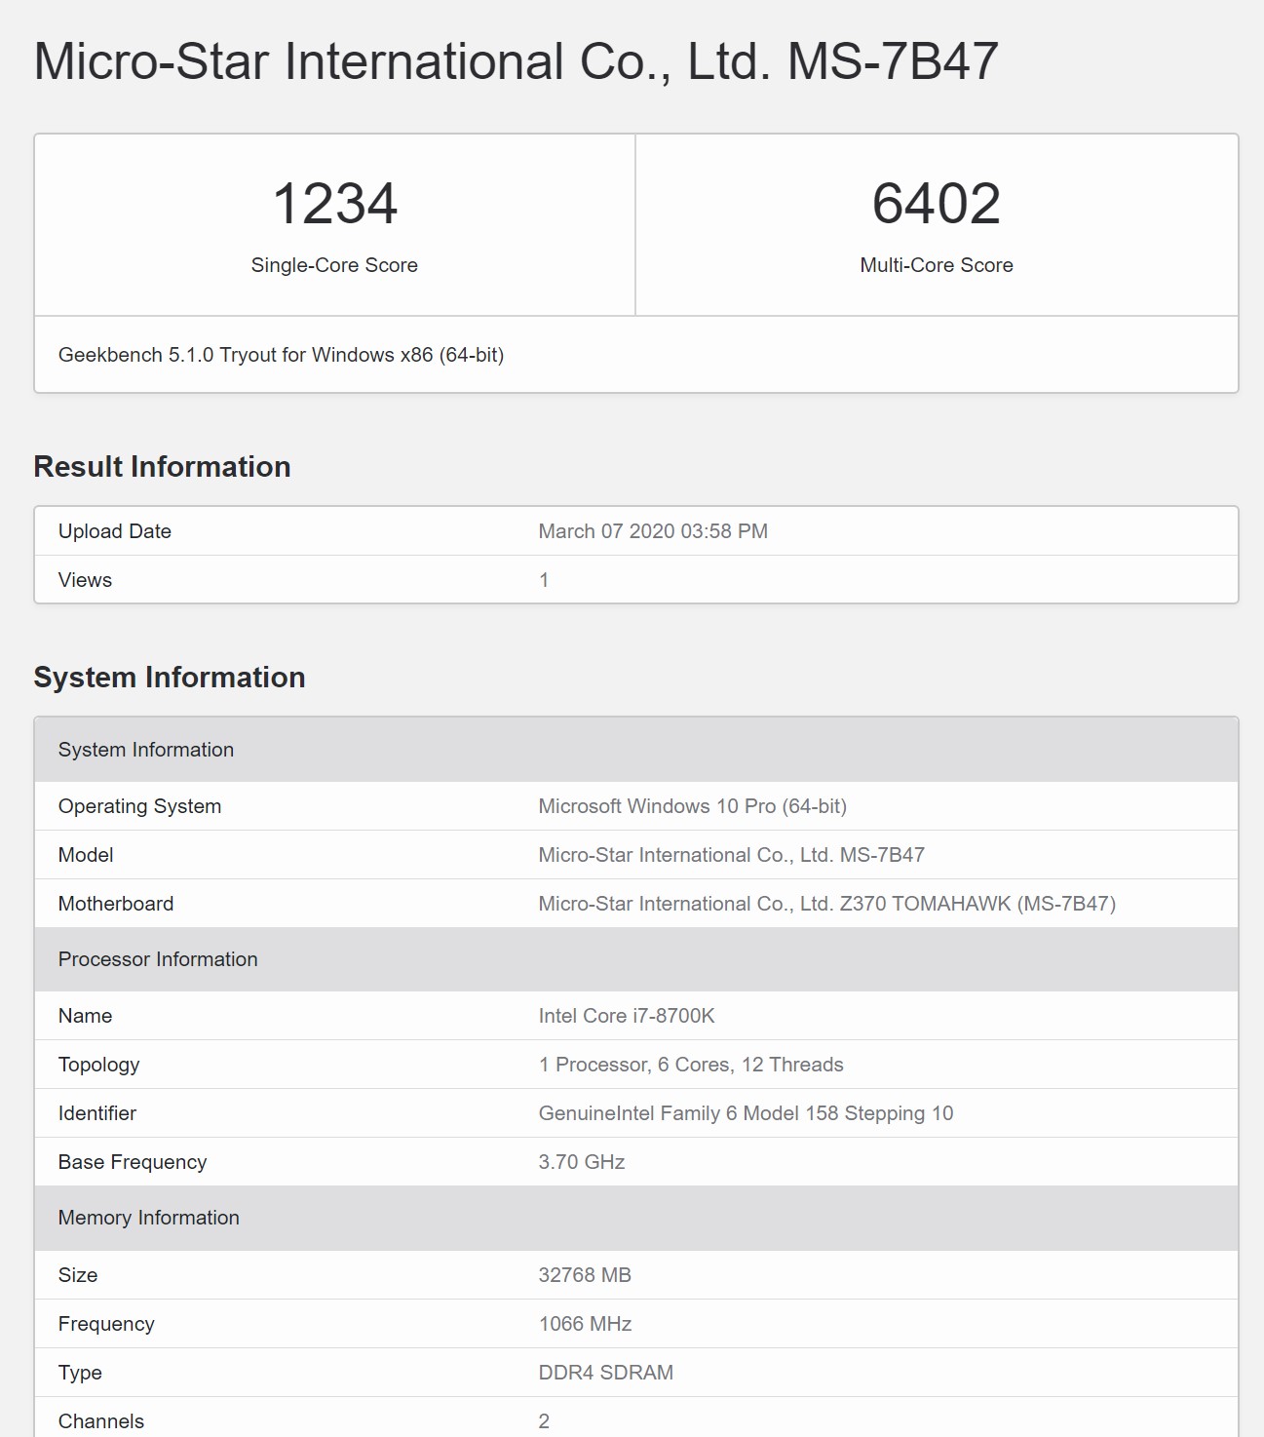1264x1437 pixels.
Task: Click the memory Frequency label
Action: coord(106,1324)
